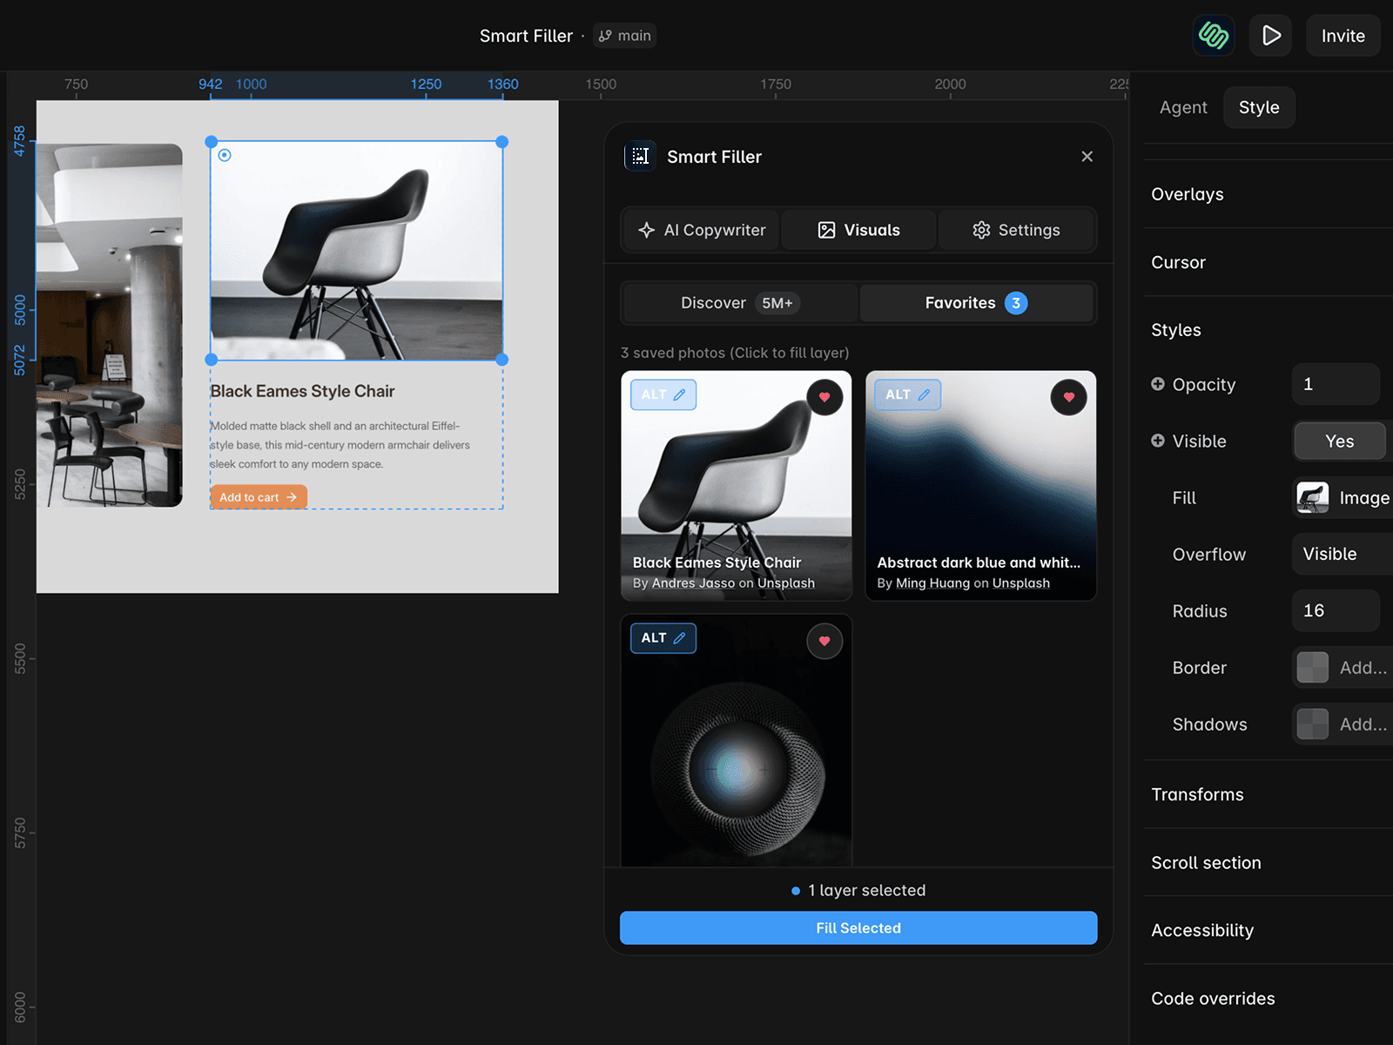The height and width of the screenshot is (1045, 1393).
Task: Open the Overflow Visible dropdown
Action: pyautogui.click(x=1342, y=554)
